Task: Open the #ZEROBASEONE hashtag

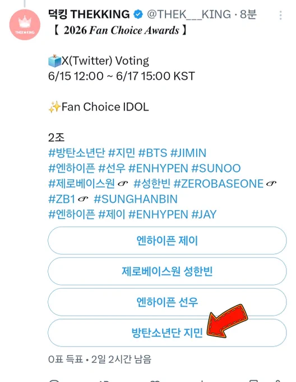Action: pyautogui.click(x=219, y=184)
